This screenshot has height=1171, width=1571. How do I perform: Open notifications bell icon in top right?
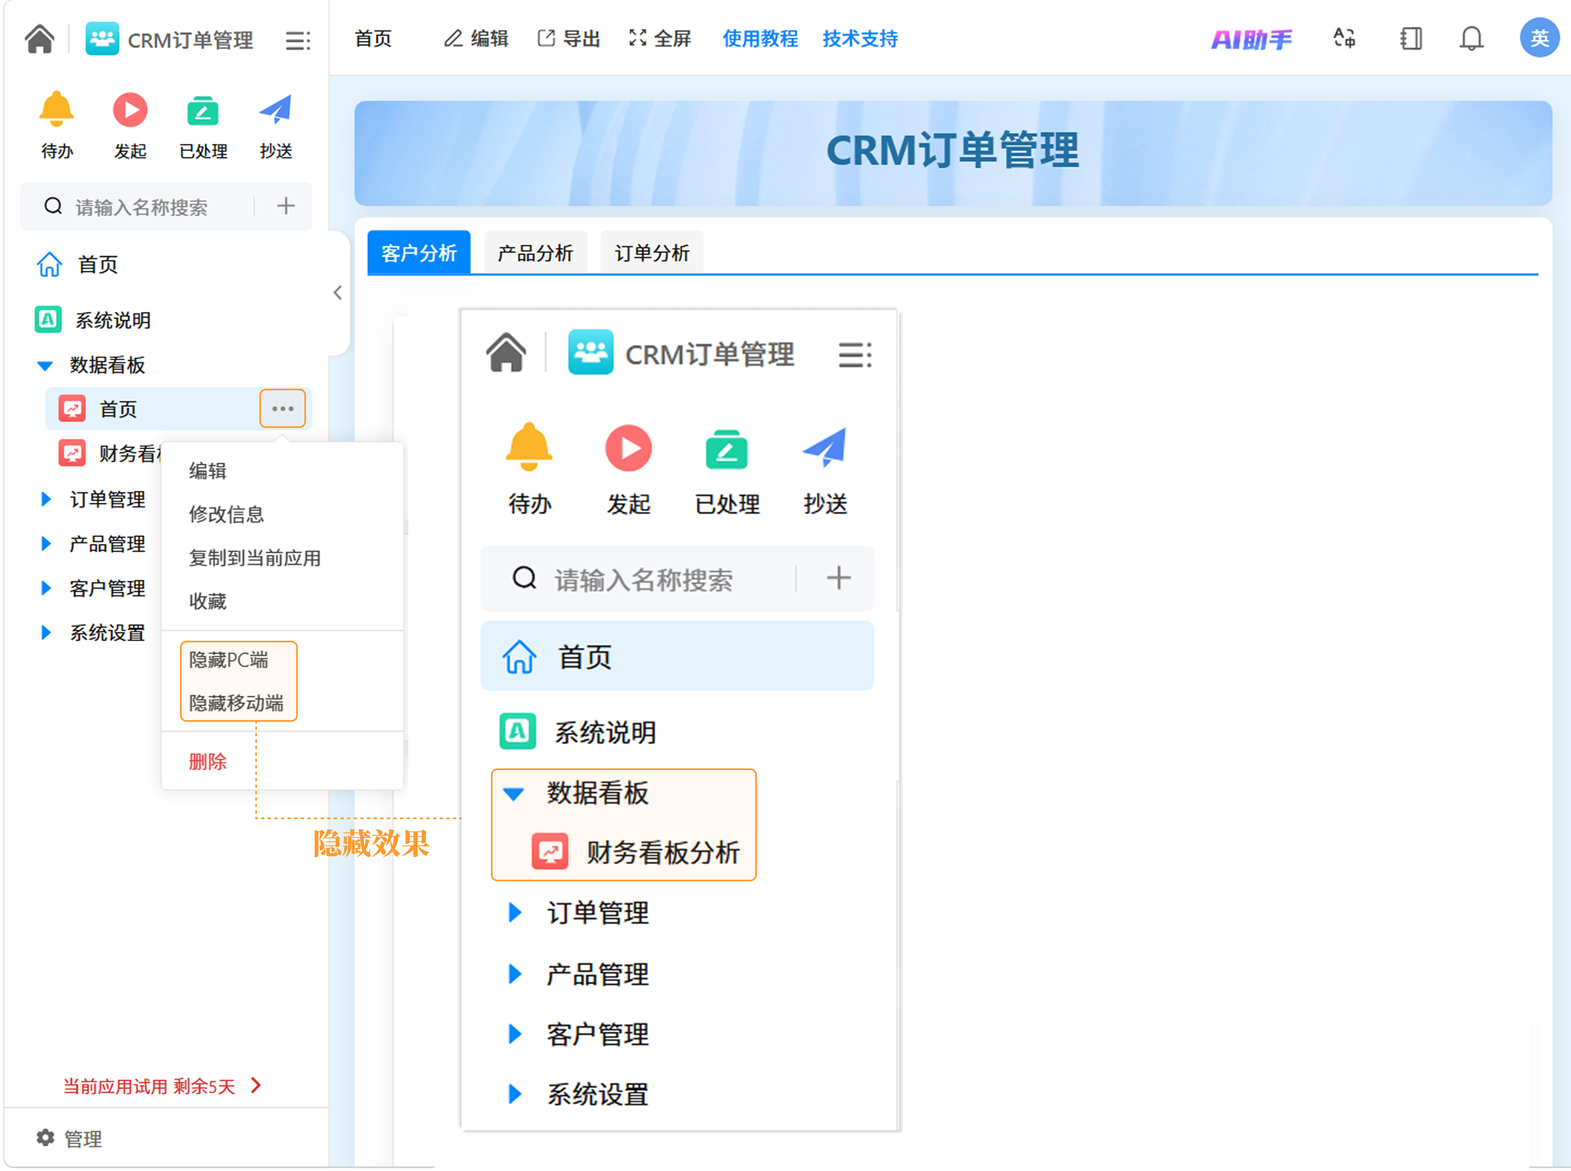tap(1471, 38)
